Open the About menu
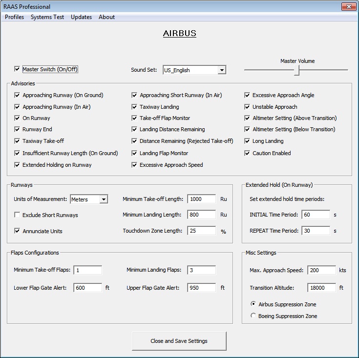Image resolution: width=359 pixels, height=358 pixels. (x=106, y=17)
